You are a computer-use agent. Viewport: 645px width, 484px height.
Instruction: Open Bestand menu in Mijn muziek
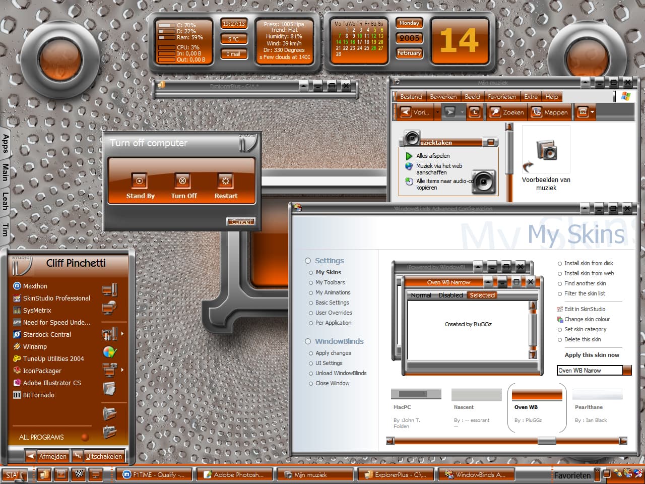click(411, 97)
